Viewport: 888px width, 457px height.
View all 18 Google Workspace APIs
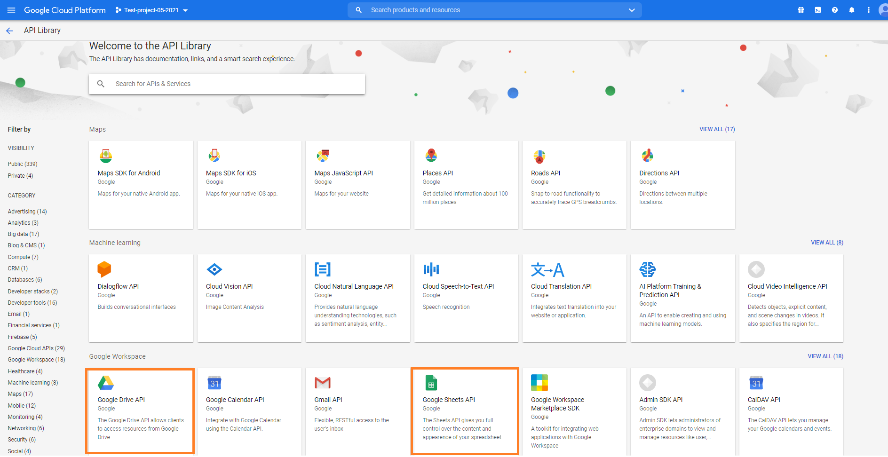(825, 356)
